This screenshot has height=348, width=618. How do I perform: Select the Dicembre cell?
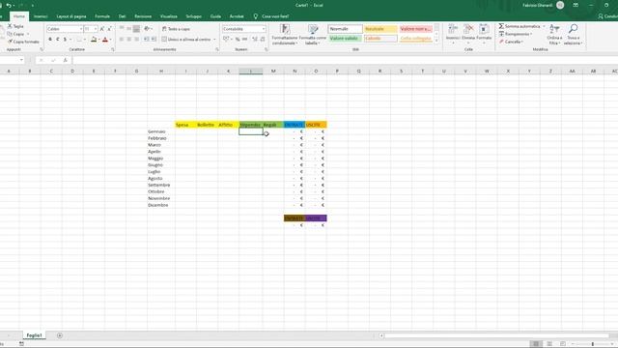point(161,205)
